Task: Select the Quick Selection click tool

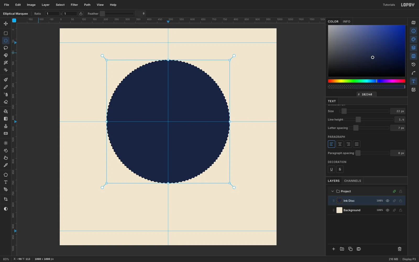Action: (x=6, y=70)
